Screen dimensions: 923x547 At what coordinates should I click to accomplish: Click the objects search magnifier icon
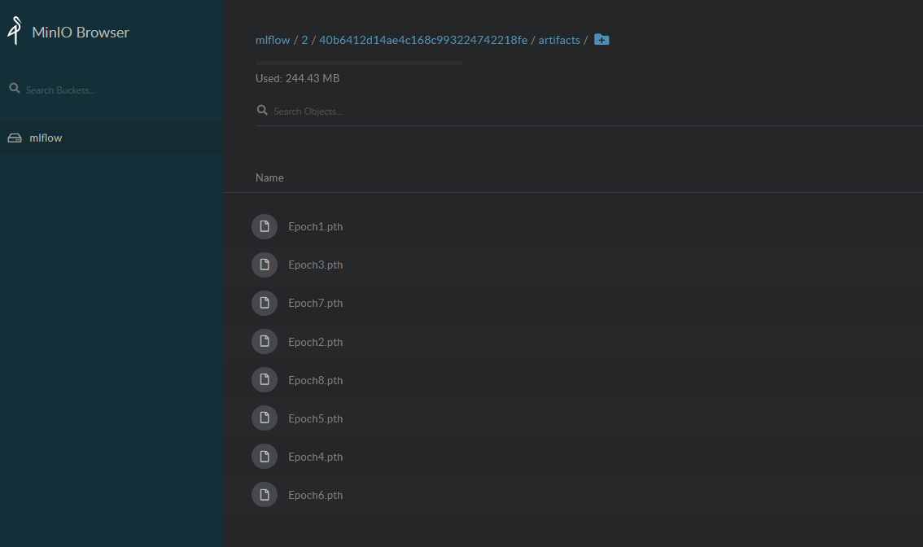click(x=262, y=109)
